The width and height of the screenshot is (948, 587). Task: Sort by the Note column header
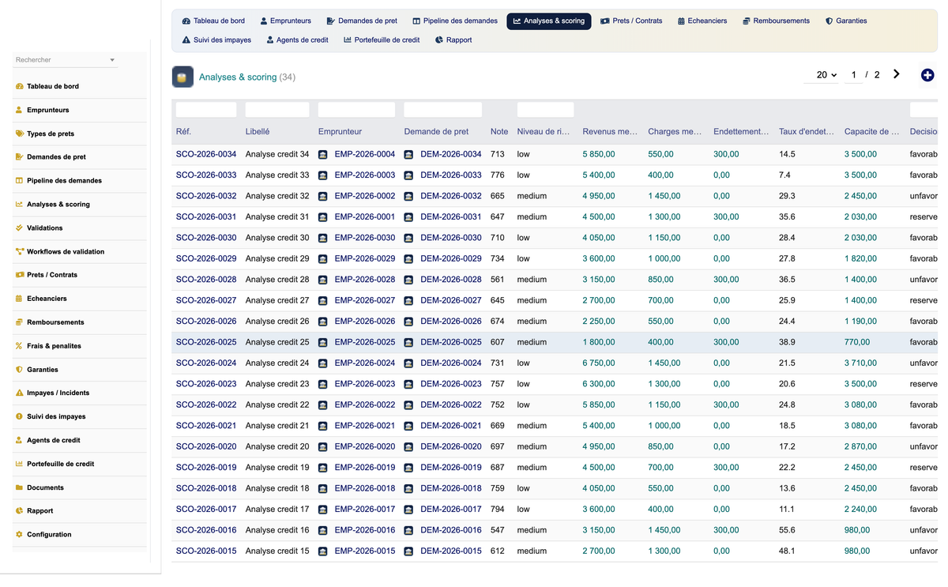[x=499, y=132]
